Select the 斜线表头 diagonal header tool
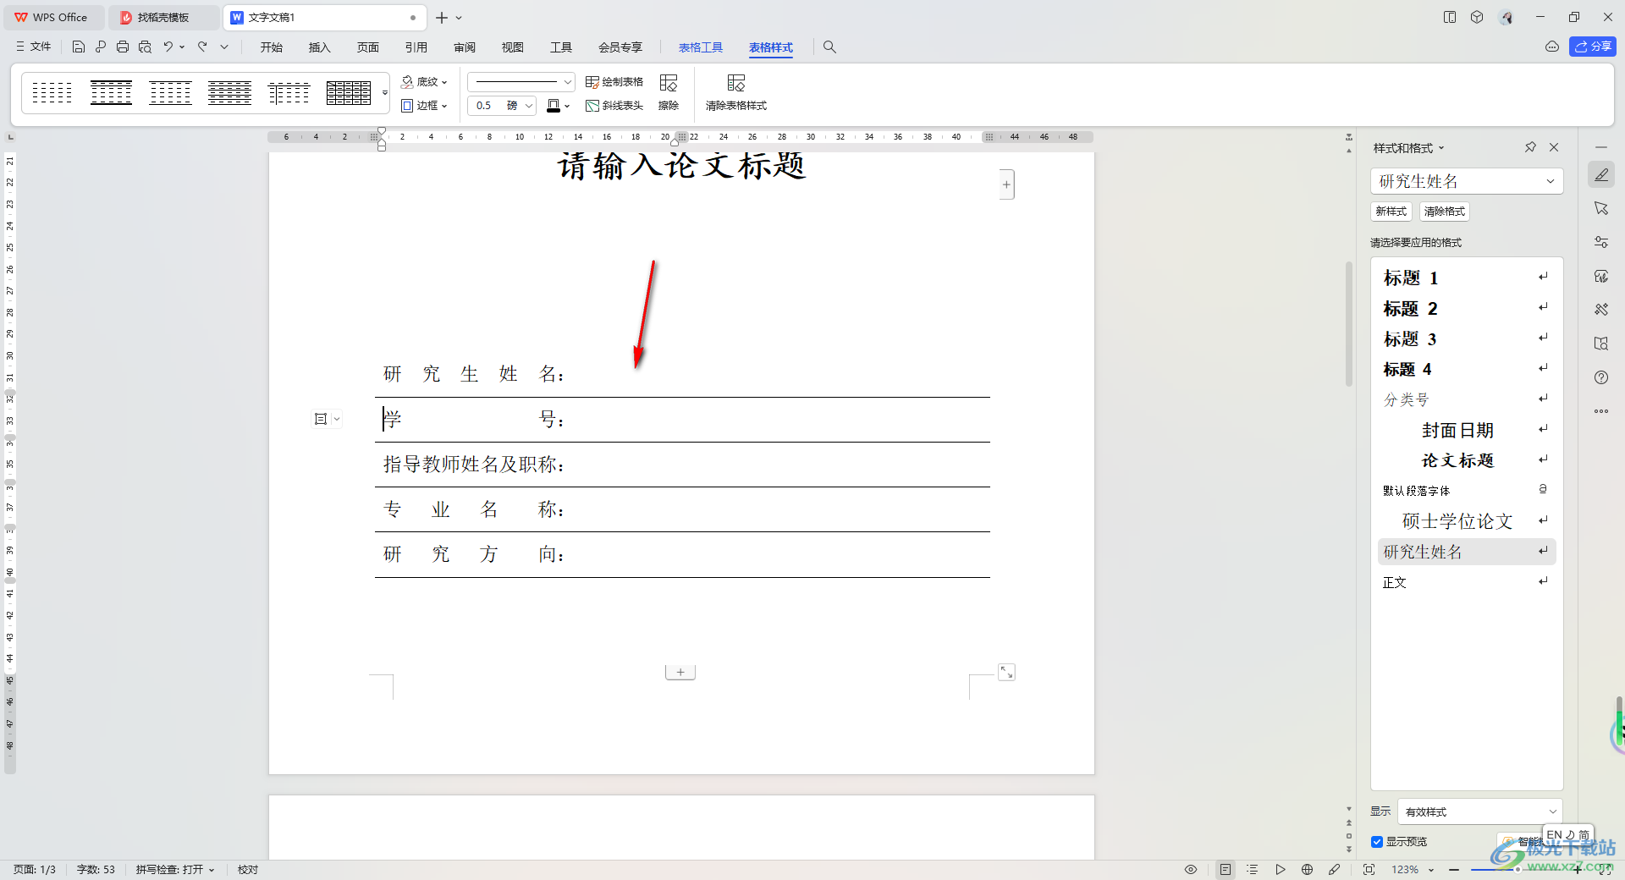Image resolution: width=1625 pixels, height=880 pixels. [614, 106]
